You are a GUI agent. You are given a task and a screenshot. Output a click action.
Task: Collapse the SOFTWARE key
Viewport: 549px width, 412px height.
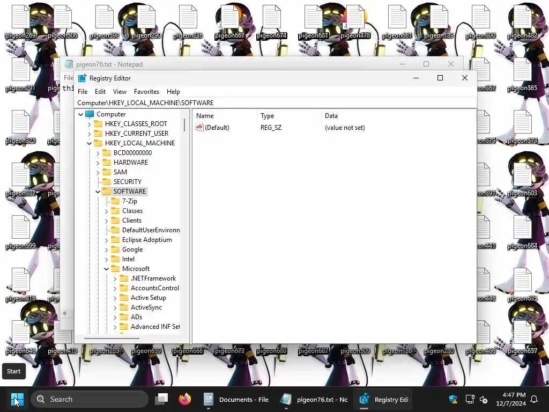[x=98, y=192]
